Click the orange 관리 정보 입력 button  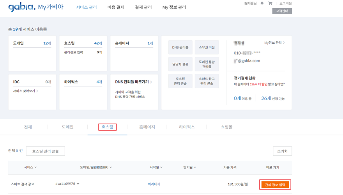[x=275, y=185]
